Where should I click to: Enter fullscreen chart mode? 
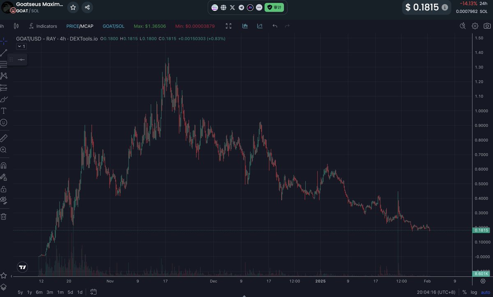[x=229, y=26]
